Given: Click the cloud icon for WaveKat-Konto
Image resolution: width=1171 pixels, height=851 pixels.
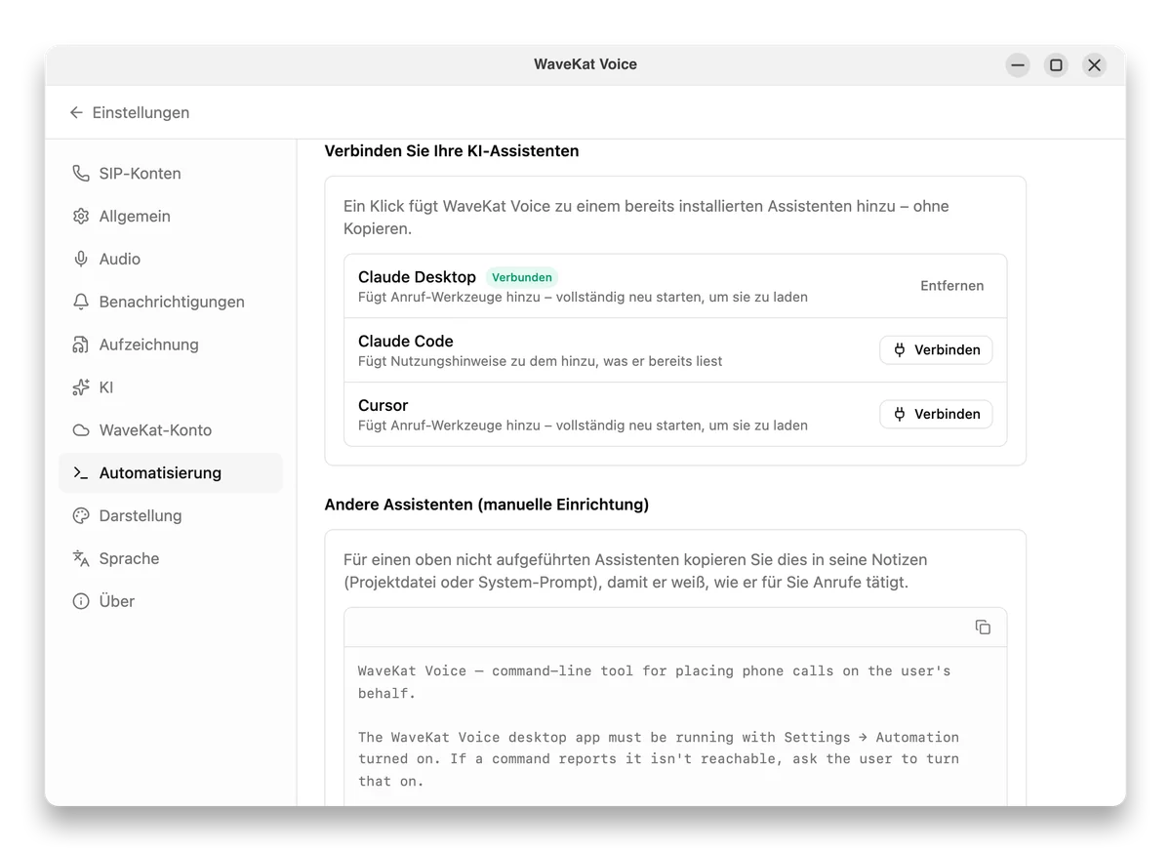Looking at the screenshot, I should (x=81, y=430).
